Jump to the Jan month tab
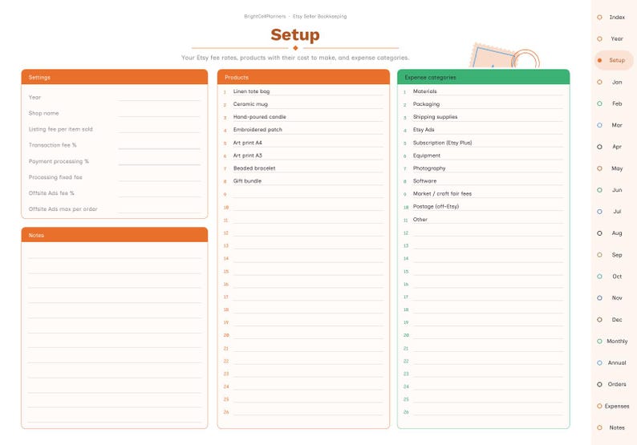This screenshot has height=445, width=637. (x=614, y=82)
